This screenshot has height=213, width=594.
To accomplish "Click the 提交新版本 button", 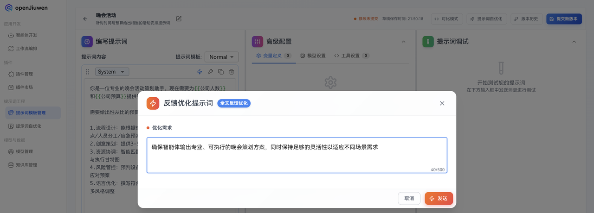I will (x=564, y=19).
